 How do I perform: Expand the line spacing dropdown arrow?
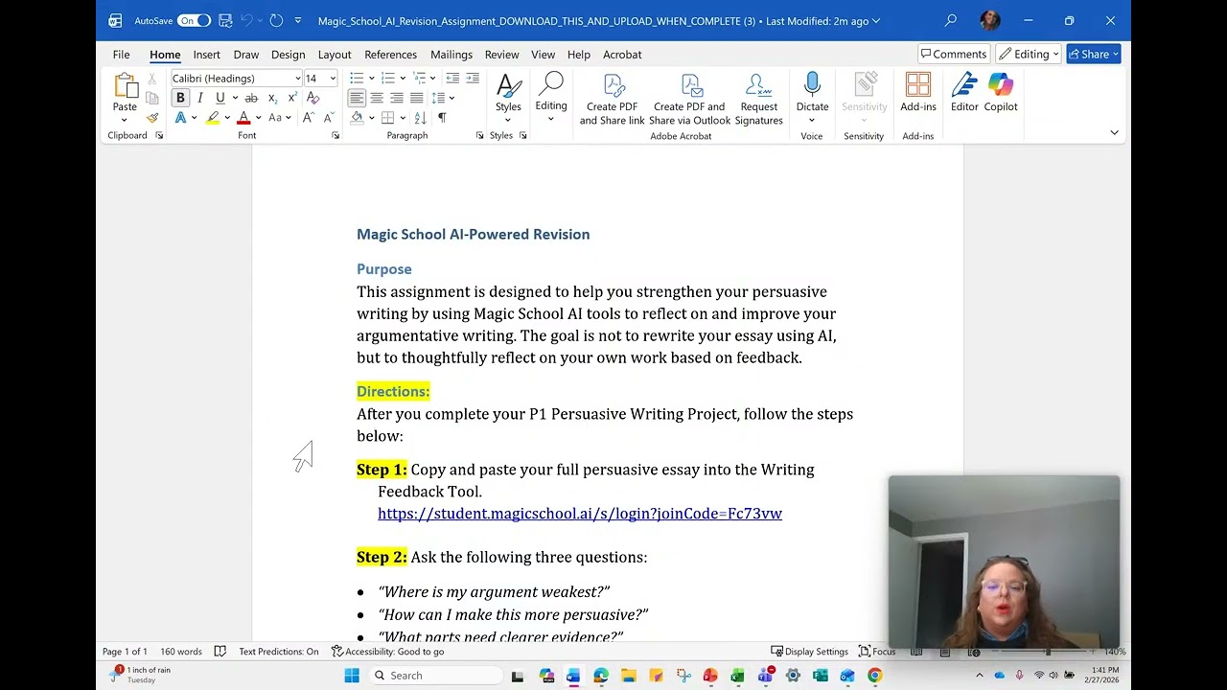tap(451, 98)
